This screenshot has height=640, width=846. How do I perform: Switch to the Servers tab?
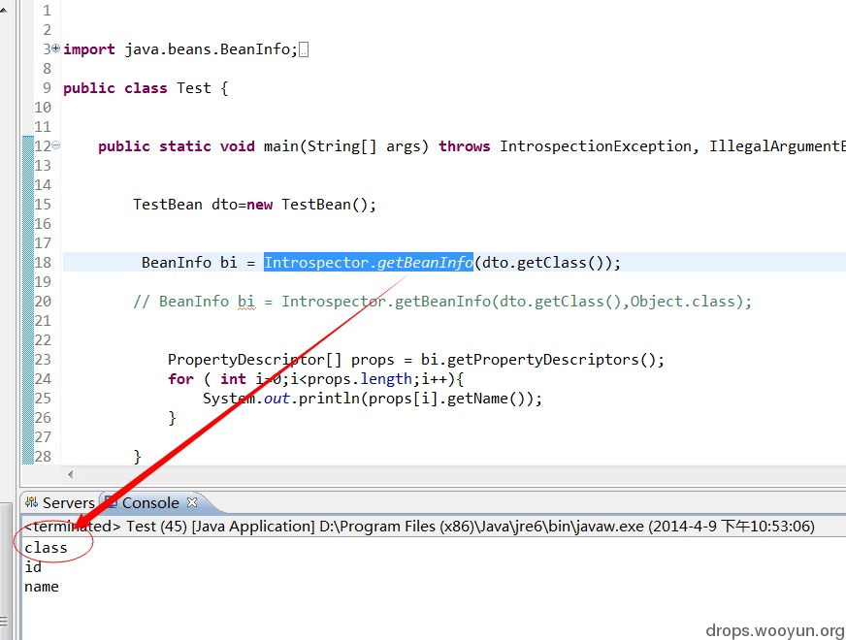(x=60, y=502)
